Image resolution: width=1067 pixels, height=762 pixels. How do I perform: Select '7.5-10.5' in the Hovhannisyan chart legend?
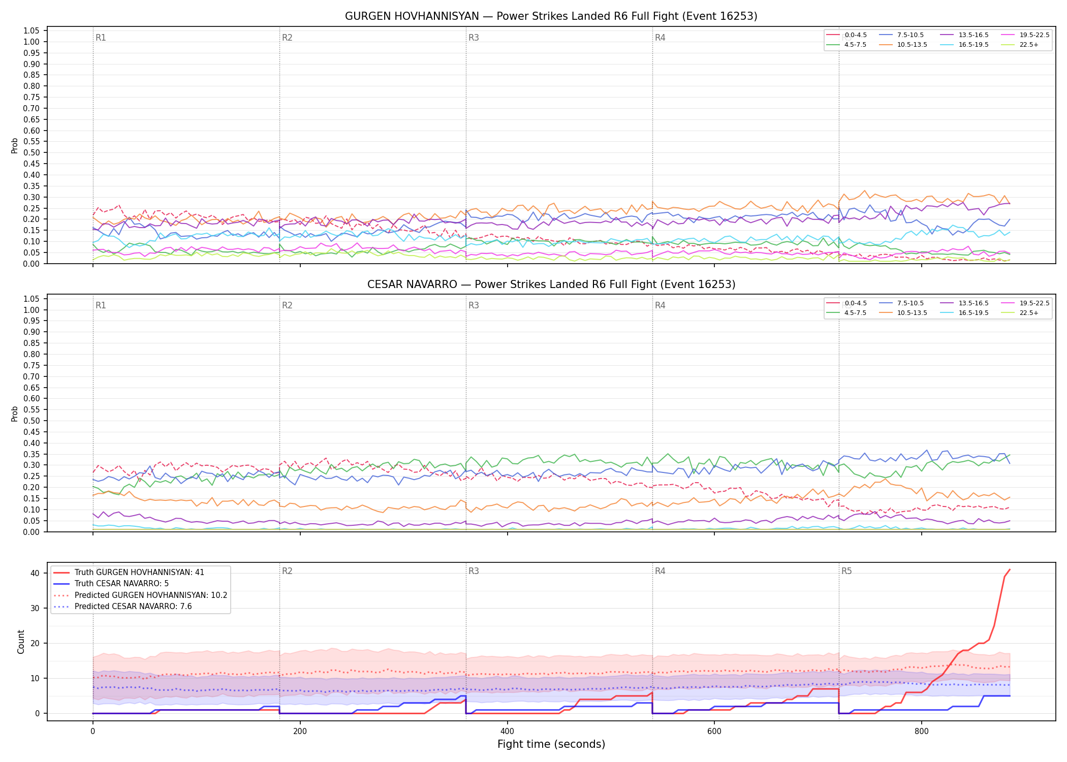point(902,35)
